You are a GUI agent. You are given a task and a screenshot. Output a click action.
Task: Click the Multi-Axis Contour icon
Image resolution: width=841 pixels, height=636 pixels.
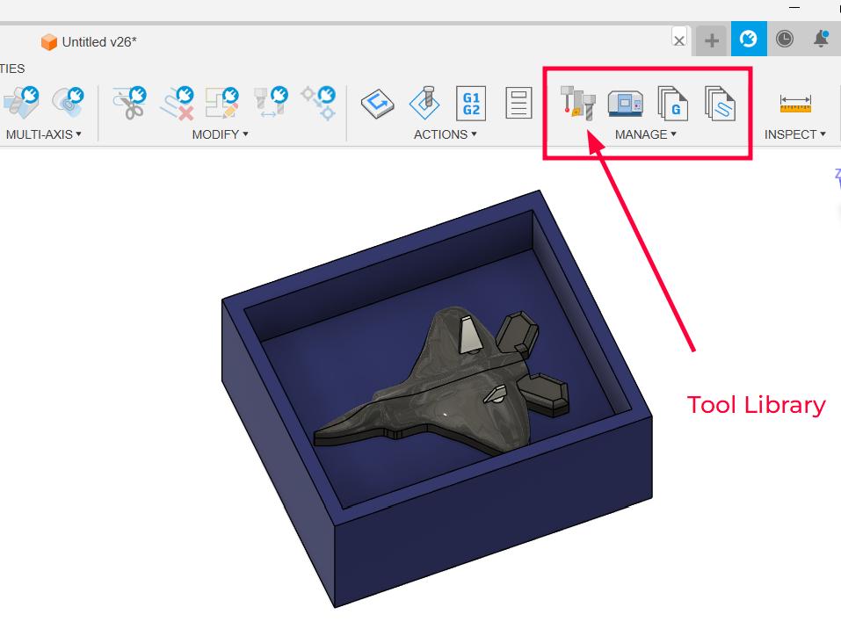(69, 103)
